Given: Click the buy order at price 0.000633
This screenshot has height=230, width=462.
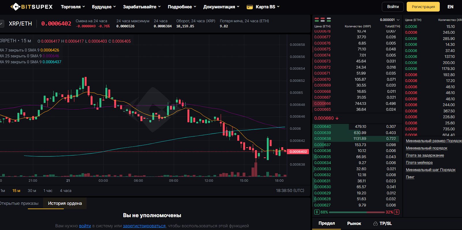Looking at the screenshot, I should pos(357,169).
